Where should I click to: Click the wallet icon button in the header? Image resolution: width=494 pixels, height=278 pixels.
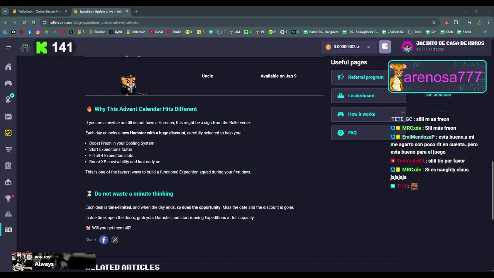pos(385,47)
